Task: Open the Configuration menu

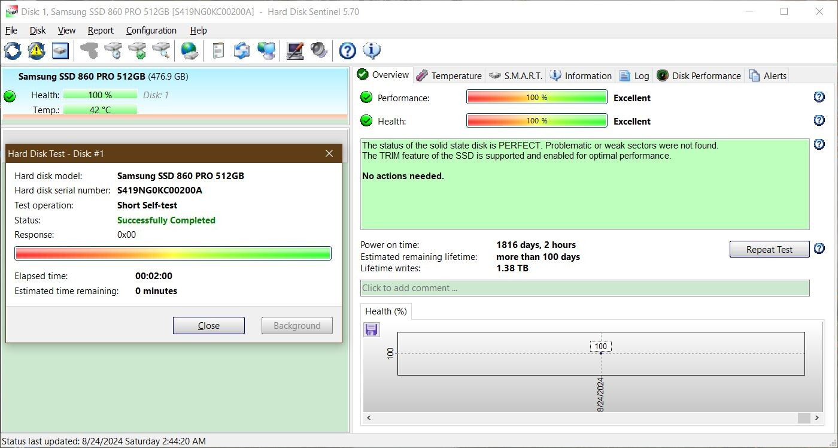Action: pos(151,31)
